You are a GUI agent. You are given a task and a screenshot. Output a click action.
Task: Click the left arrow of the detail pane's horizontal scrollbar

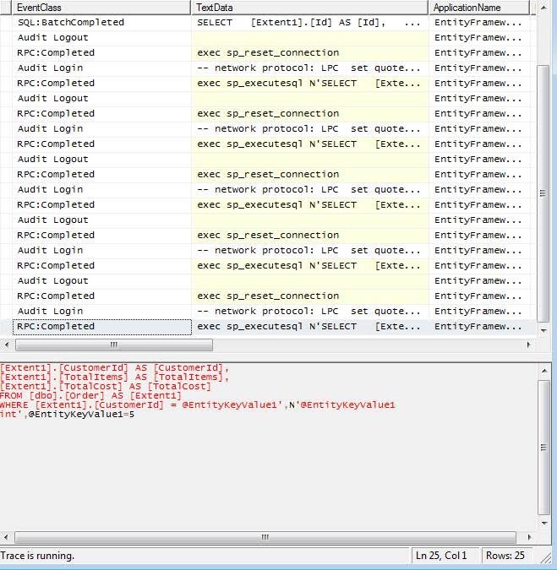7,537
